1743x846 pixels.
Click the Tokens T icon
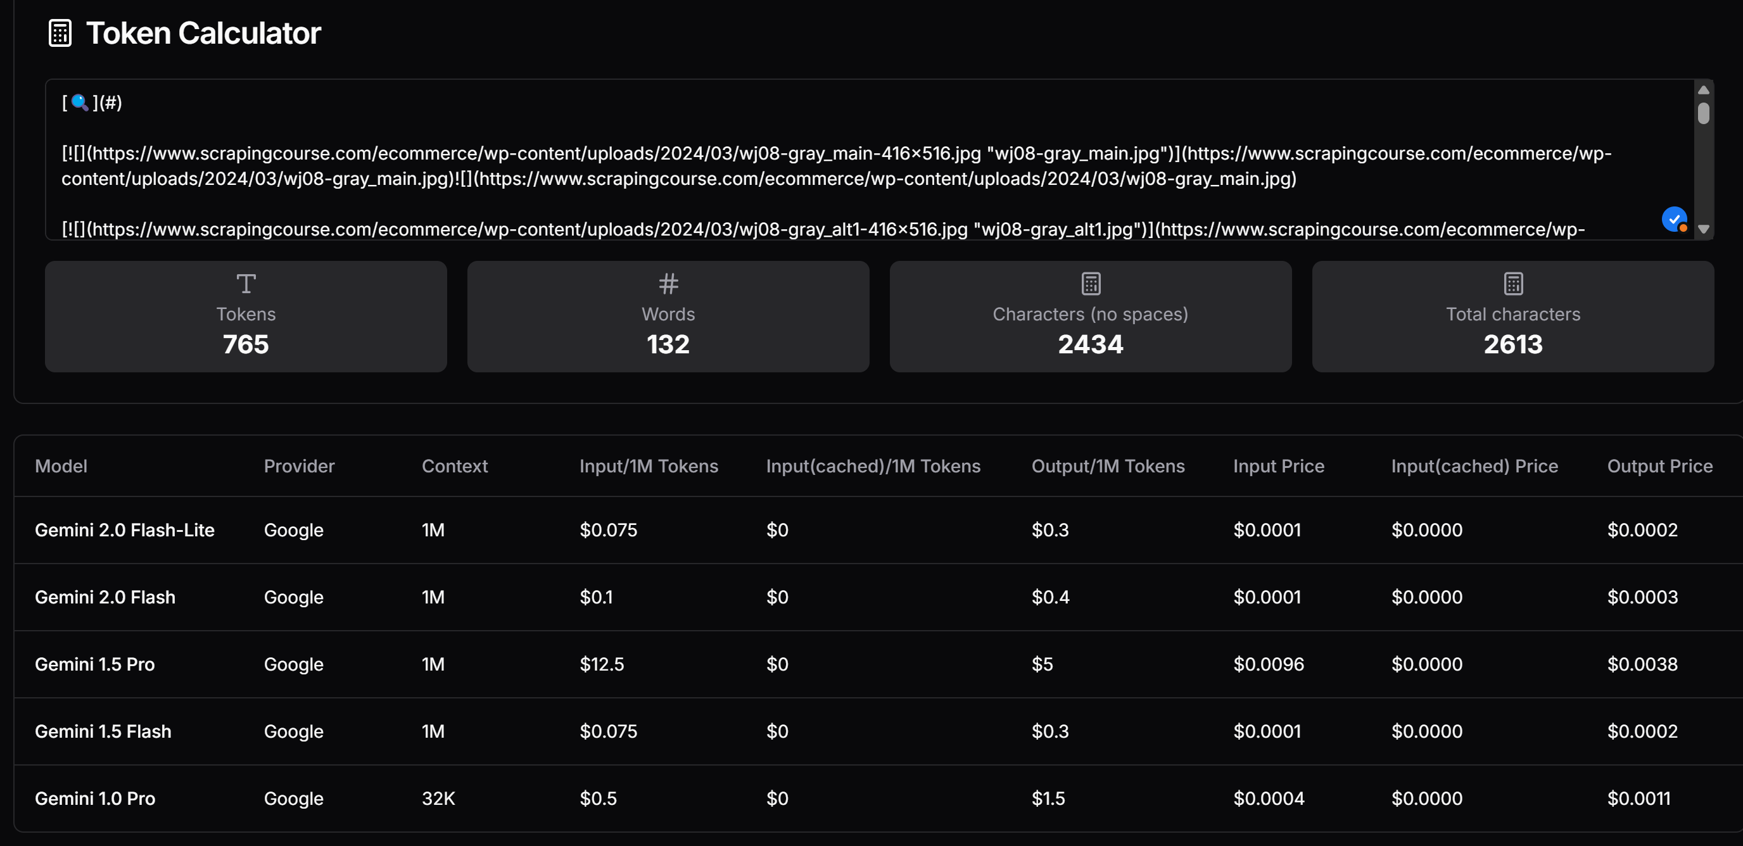(246, 283)
